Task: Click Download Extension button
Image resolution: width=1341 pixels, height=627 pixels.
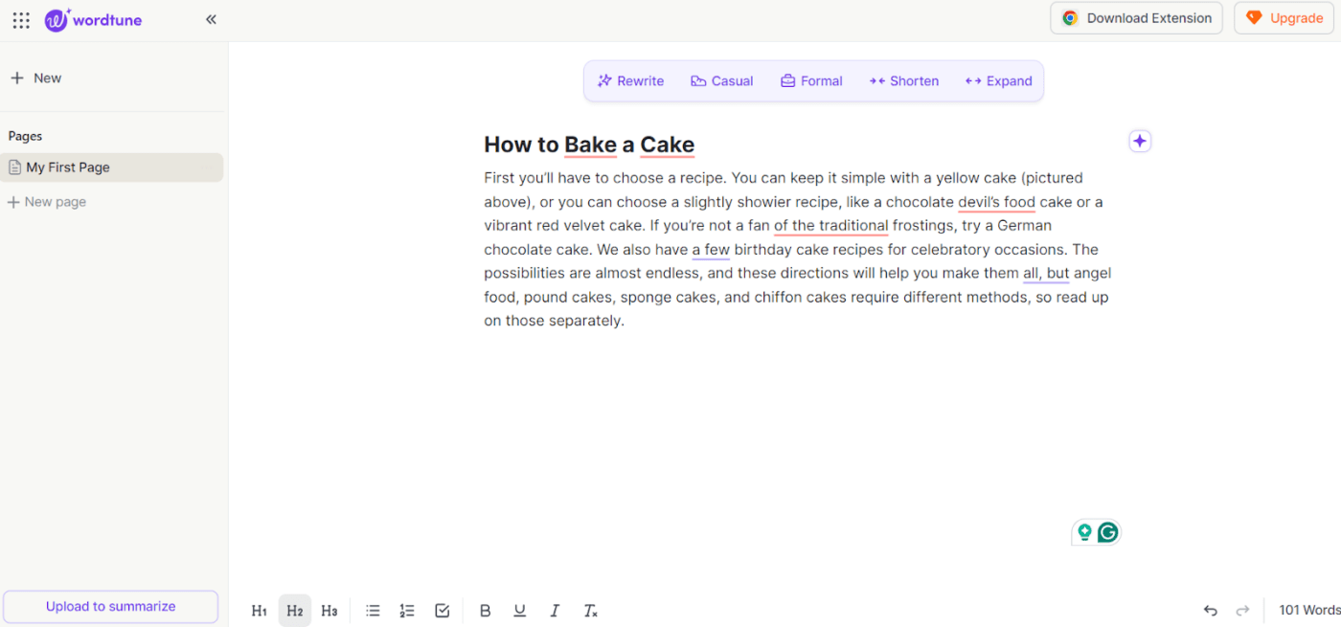Action: 1136,18
